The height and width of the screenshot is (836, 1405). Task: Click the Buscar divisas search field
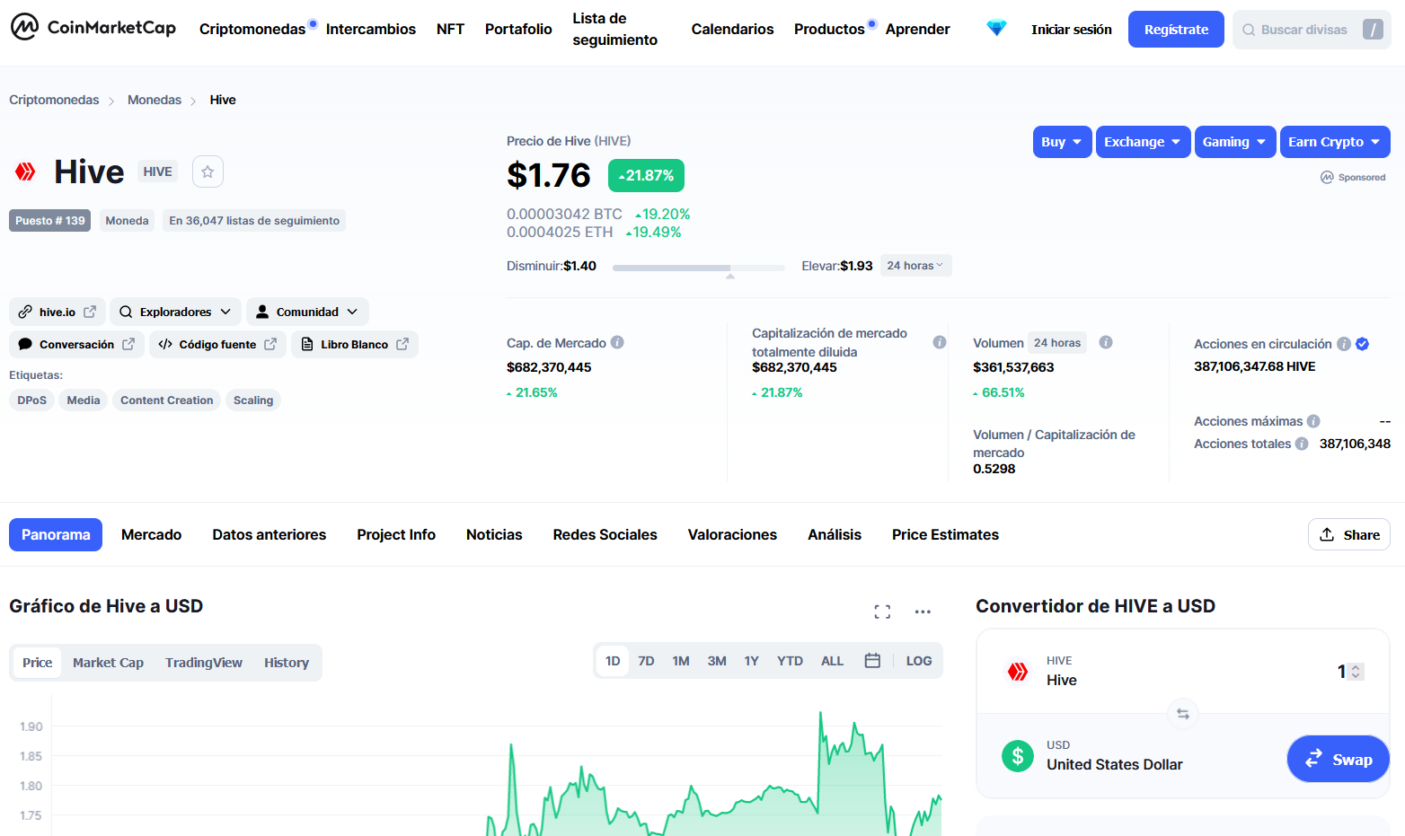[x=1312, y=30]
